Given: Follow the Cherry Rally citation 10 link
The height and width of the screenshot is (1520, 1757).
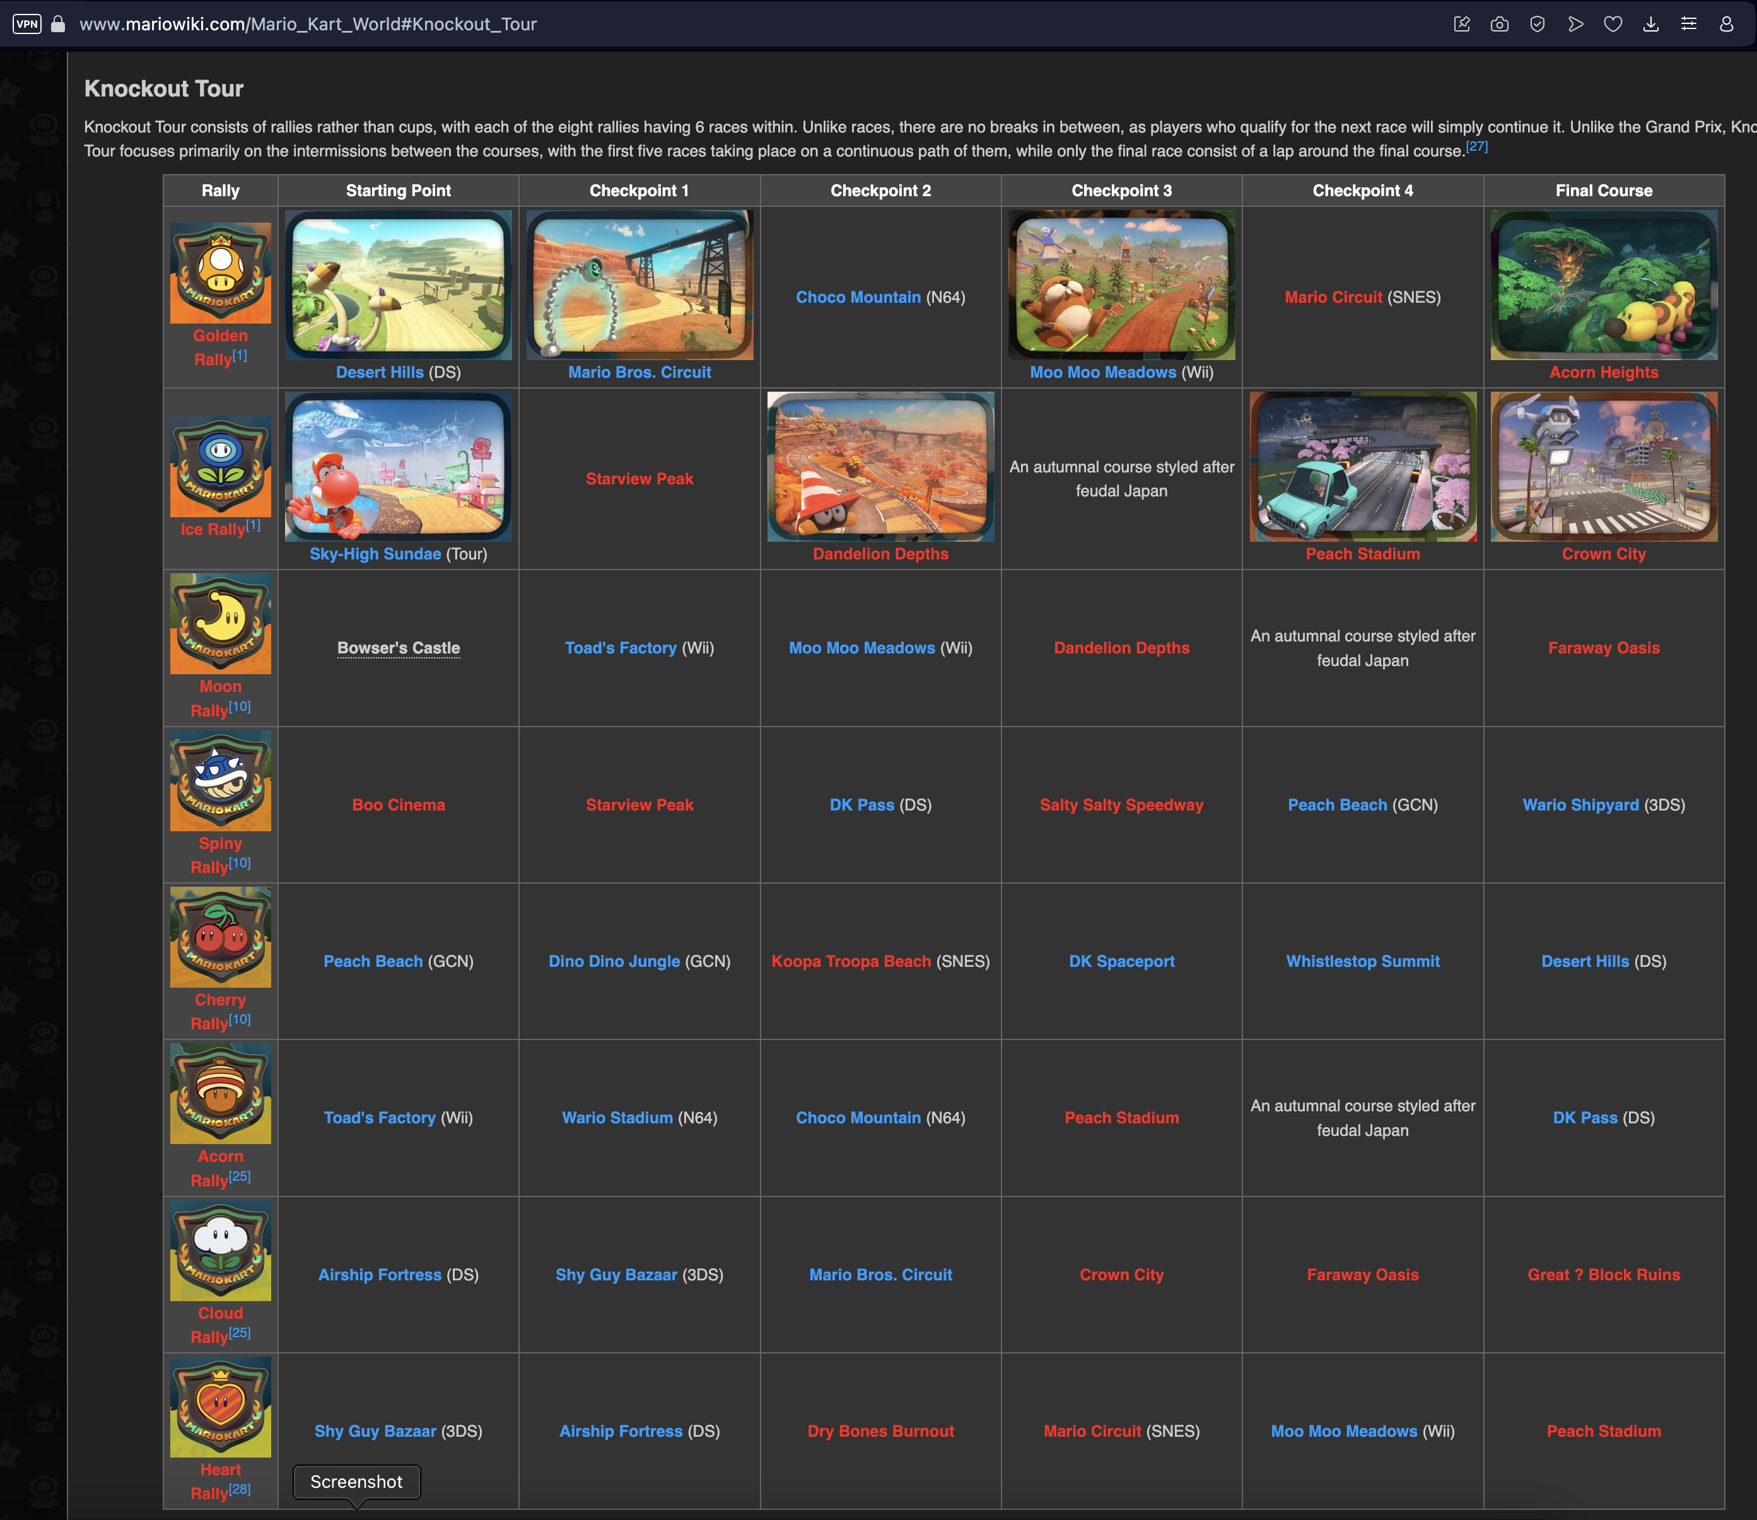Looking at the screenshot, I should 240,1019.
